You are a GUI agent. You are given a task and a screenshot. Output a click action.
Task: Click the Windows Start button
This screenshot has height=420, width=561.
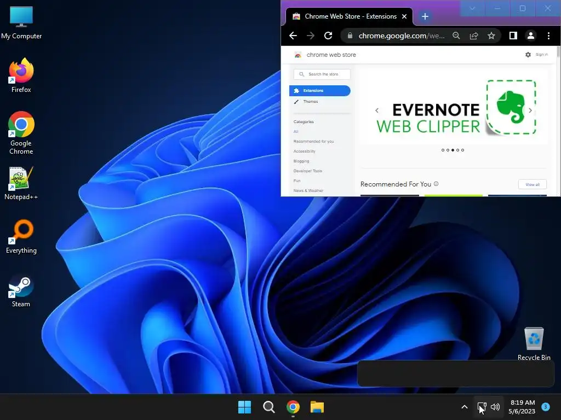(x=245, y=407)
